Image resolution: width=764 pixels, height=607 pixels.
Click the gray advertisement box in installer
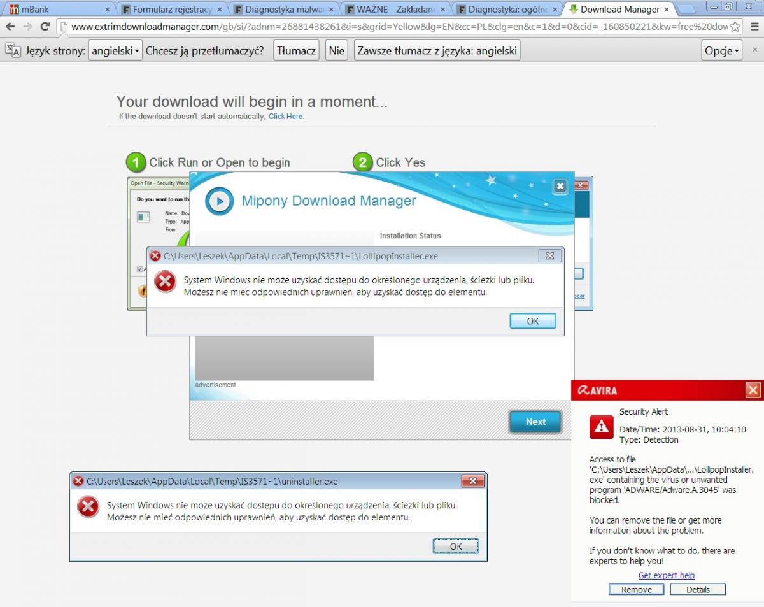coord(285,358)
